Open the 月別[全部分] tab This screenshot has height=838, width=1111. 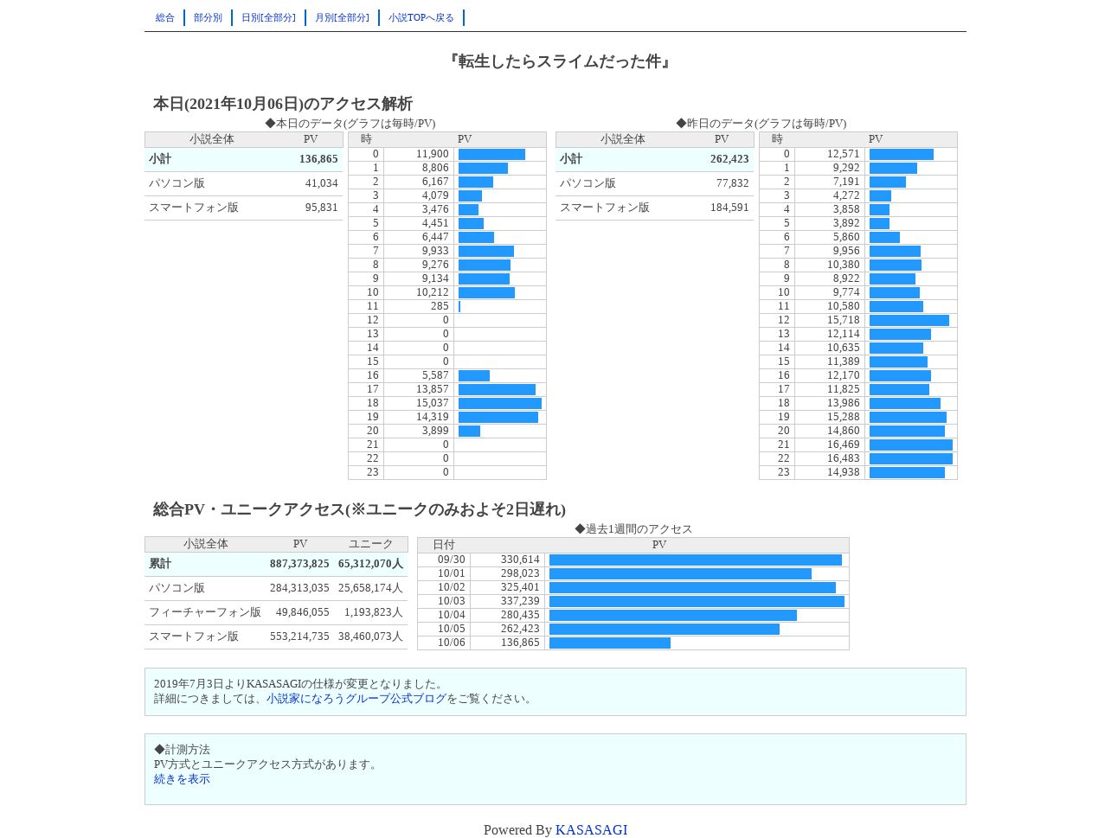tap(342, 17)
